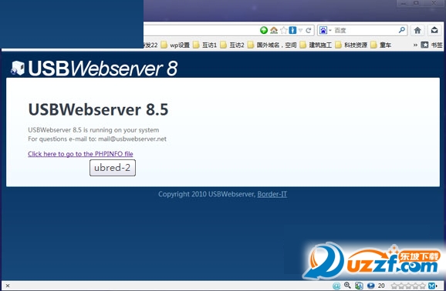Bookmark this page with the star icon
The height and width of the screenshot is (291, 446).
[x=284, y=30]
